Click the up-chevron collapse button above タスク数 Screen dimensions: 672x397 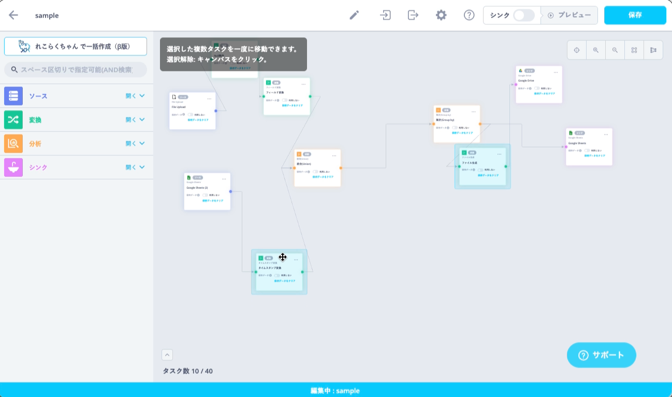pos(167,355)
